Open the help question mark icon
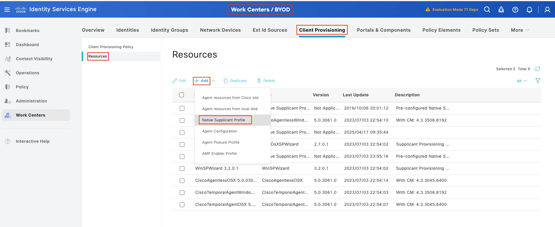The image size is (555, 227). (515, 10)
